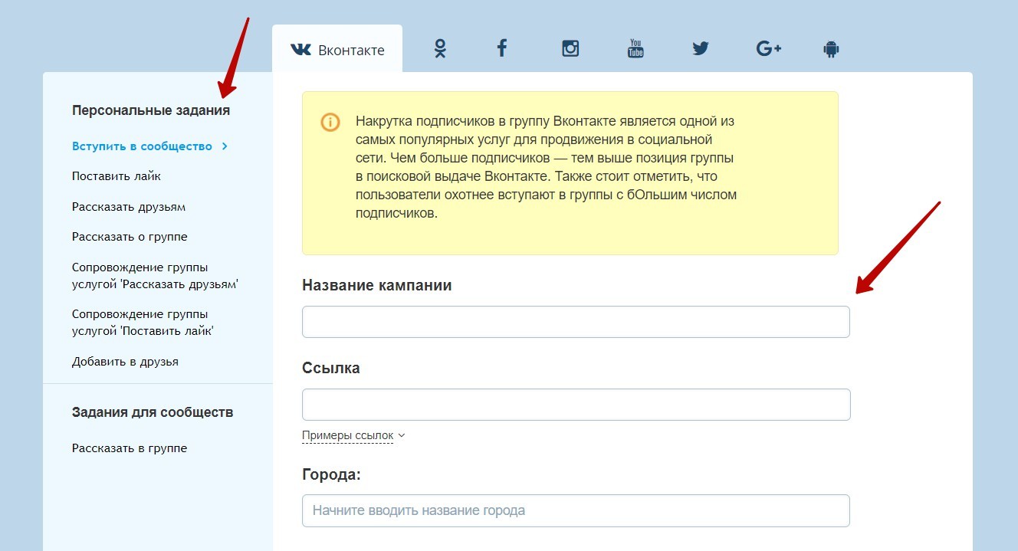Viewport: 1018px width, 551px height.
Task: Go to Рассказать о группе task
Action: click(x=130, y=237)
